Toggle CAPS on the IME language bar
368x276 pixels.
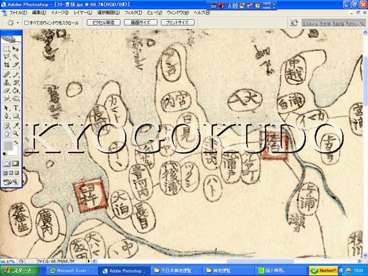pyautogui.click(x=267, y=4)
